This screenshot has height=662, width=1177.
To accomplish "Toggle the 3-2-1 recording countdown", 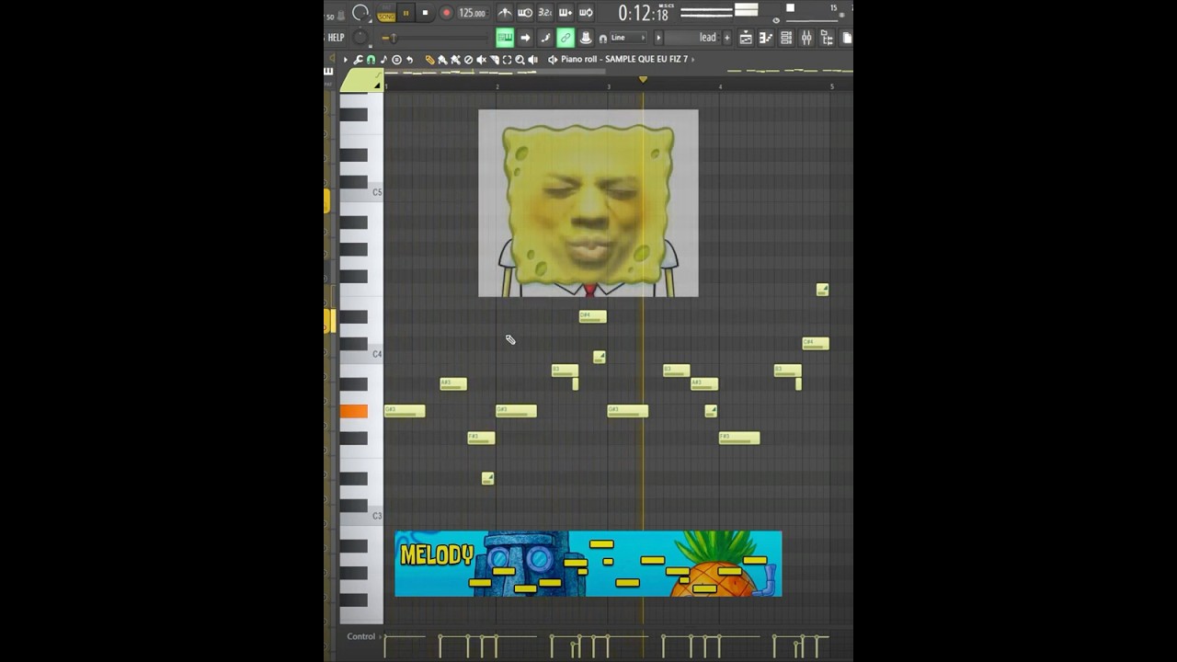I will pos(545,13).
